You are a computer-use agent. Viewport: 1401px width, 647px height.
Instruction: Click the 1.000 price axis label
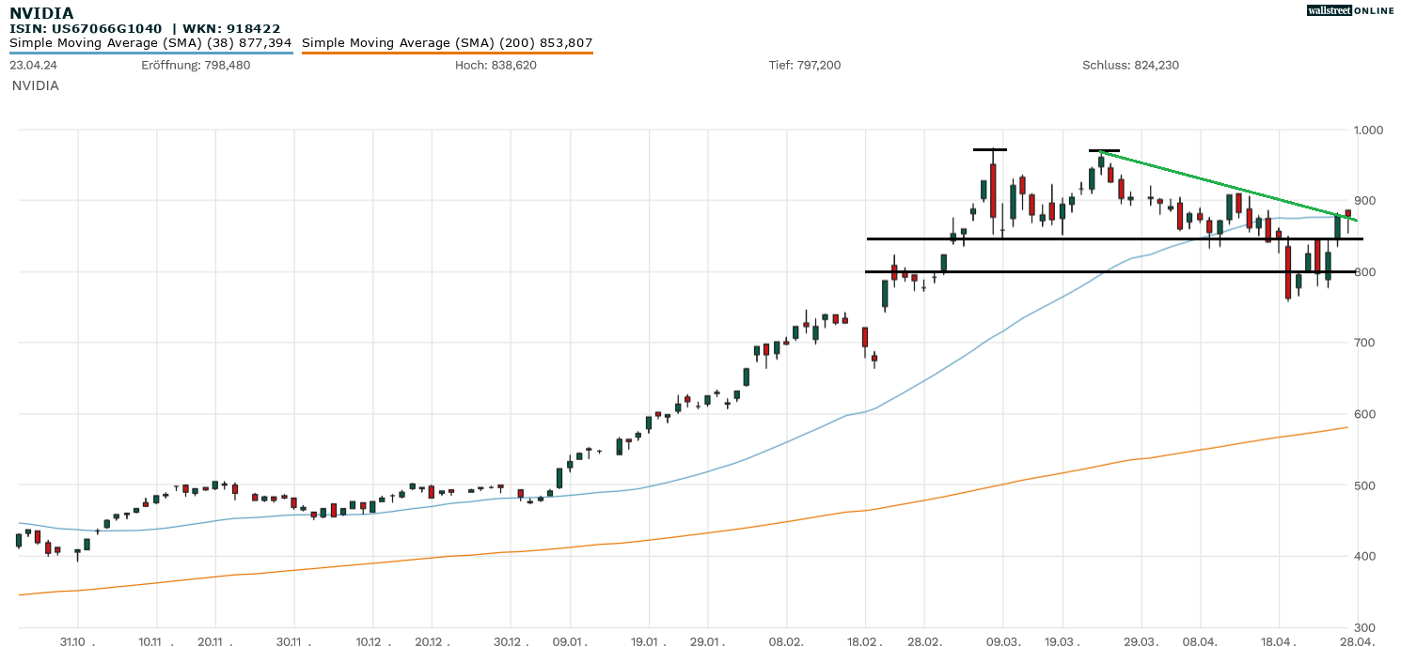point(1367,130)
